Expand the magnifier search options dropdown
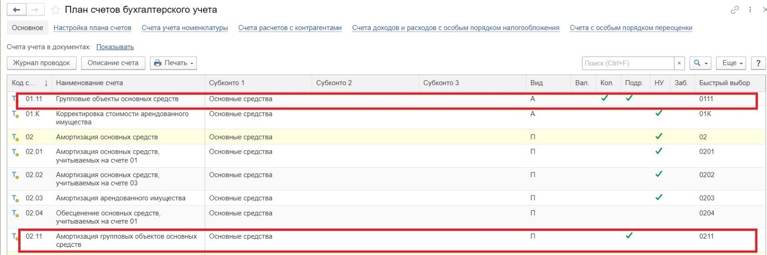 pyautogui.click(x=700, y=63)
